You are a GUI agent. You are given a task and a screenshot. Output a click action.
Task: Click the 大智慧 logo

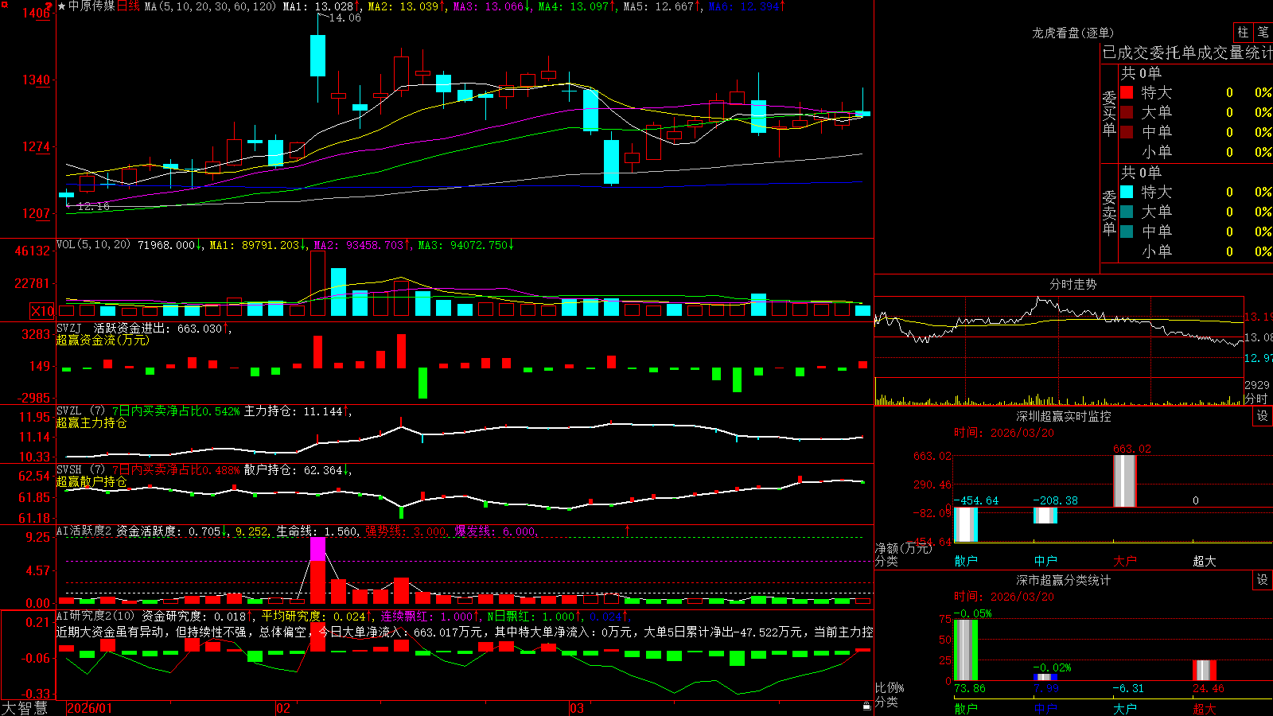pos(25,707)
